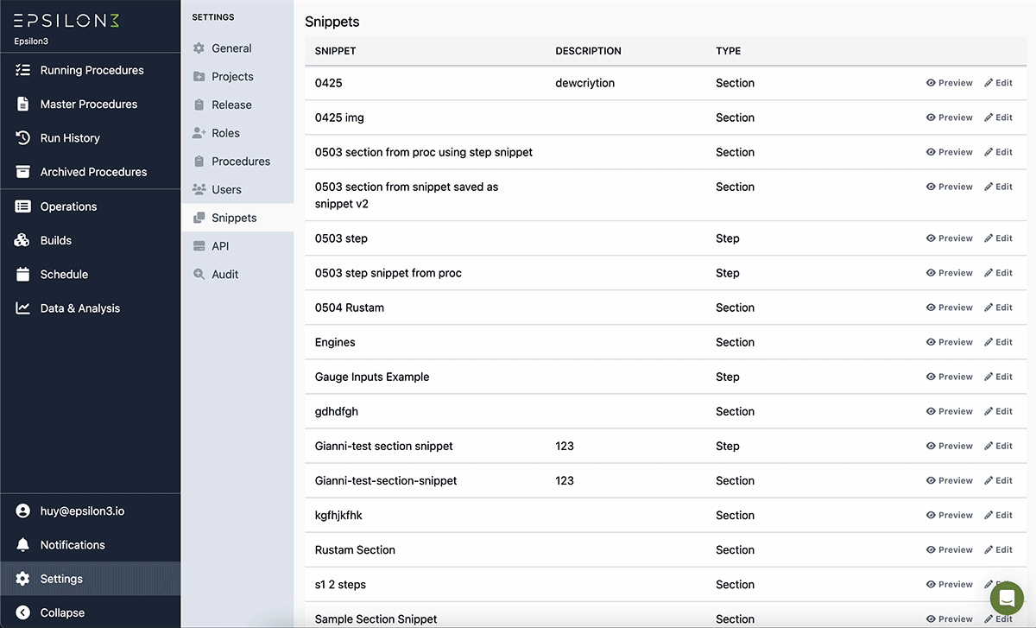Viewport: 1036px width, 628px height.
Task: Click the snippet name 'Gauge Inputs Example'
Action: 372,377
